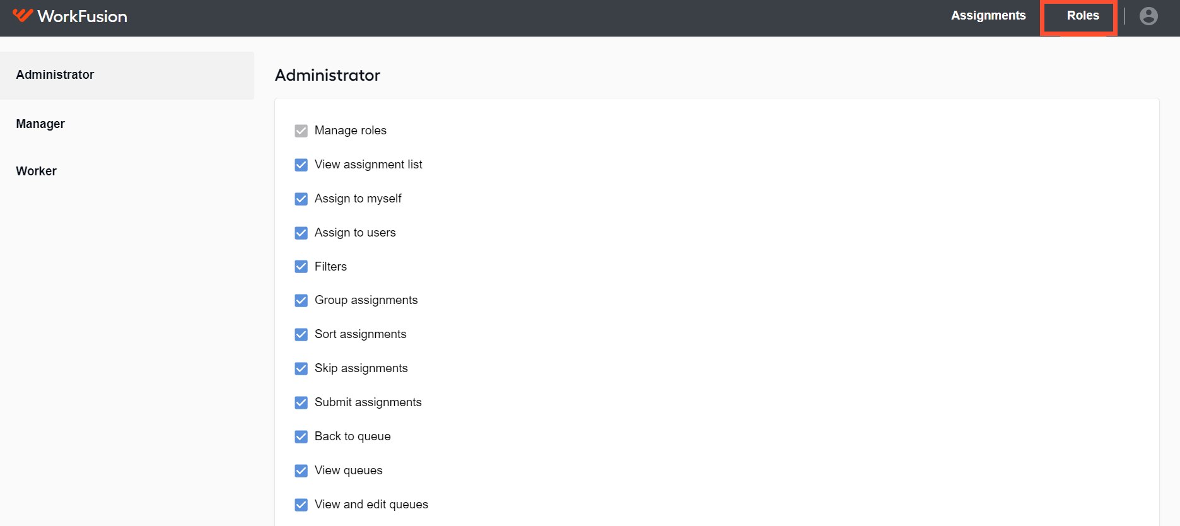Select the Administrator role
Image resolution: width=1180 pixels, height=526 pixels.
[127, 75]
